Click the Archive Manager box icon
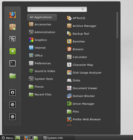This screenshot has width=133, height=140. [x=69, y=26]
